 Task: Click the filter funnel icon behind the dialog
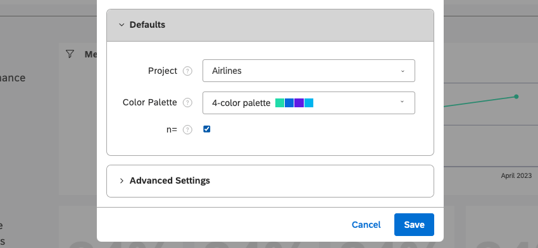pyautogui.click(x=70, y=54)
